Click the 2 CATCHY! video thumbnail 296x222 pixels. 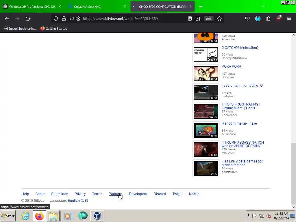[x=206, y=55]
